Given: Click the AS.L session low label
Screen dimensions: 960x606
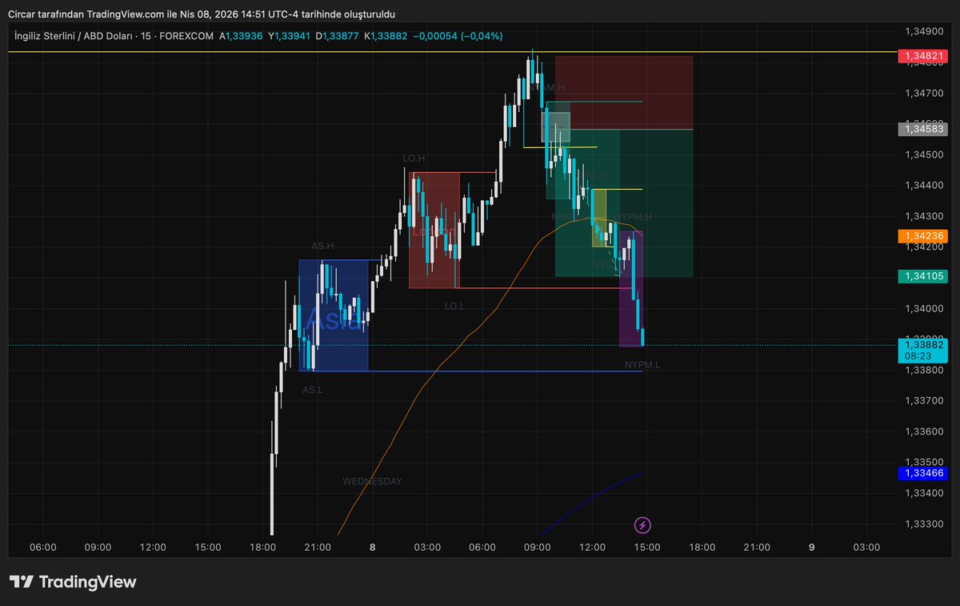Looking at the screenshot, I should pyautogui.click(x=313, y=390).
